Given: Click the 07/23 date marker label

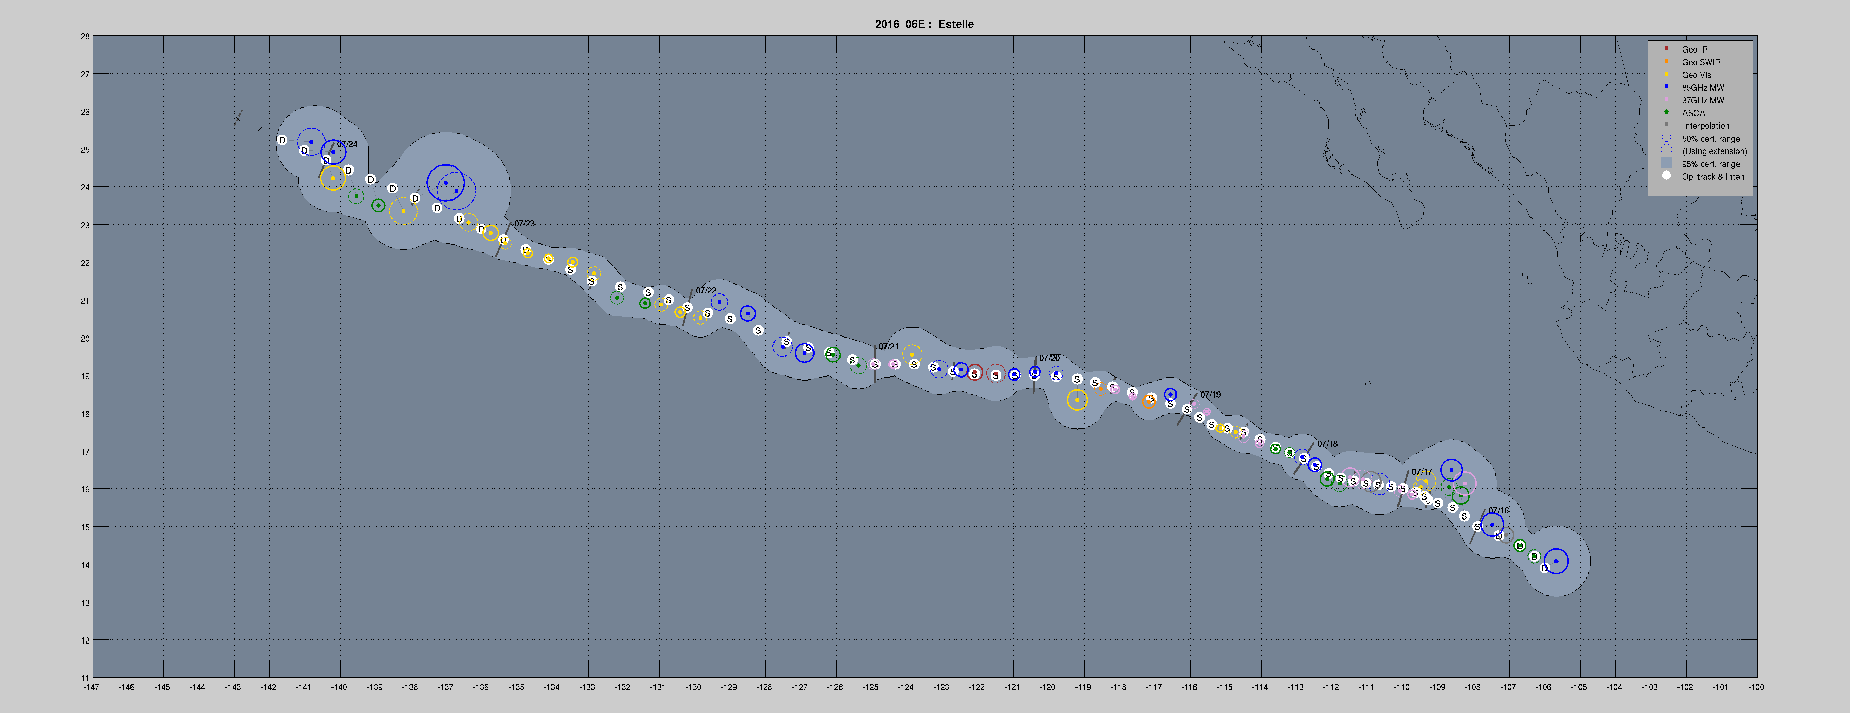Looking at the screenshot, I should coord(524,223).
